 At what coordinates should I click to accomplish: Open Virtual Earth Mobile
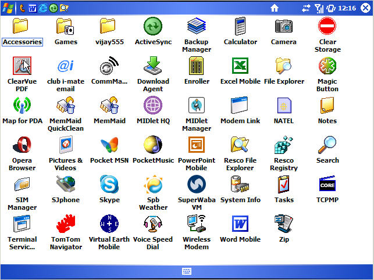[x=109, y=232]
